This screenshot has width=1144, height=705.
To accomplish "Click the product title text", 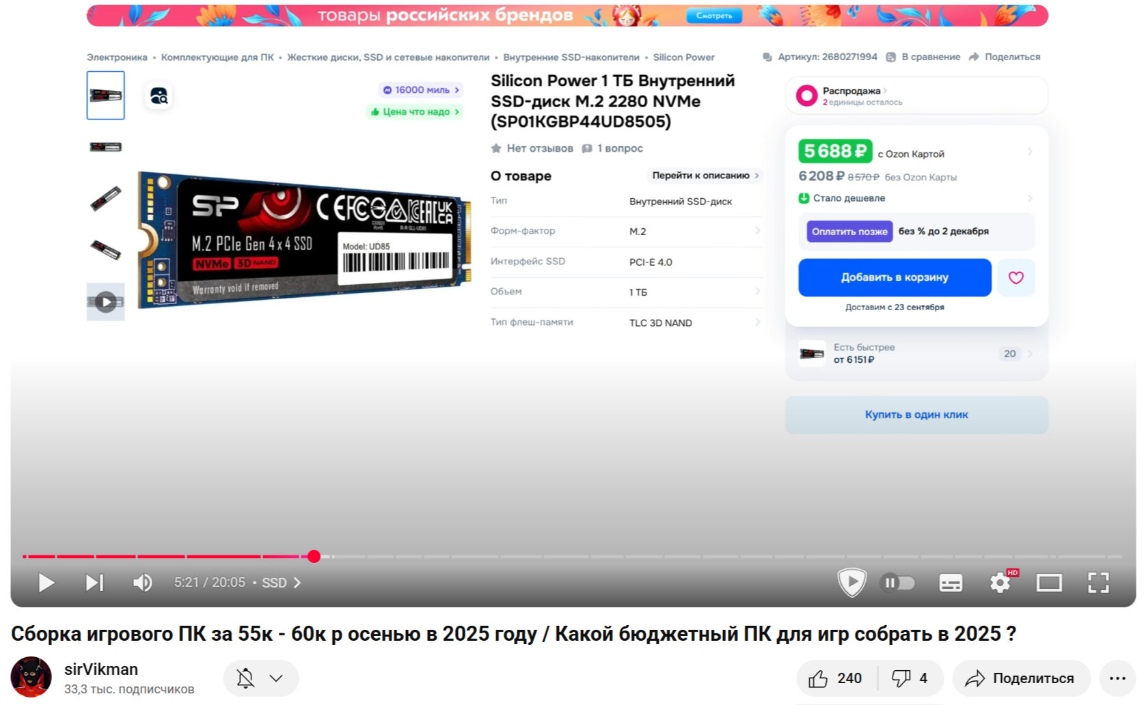I will pos(613,101).
